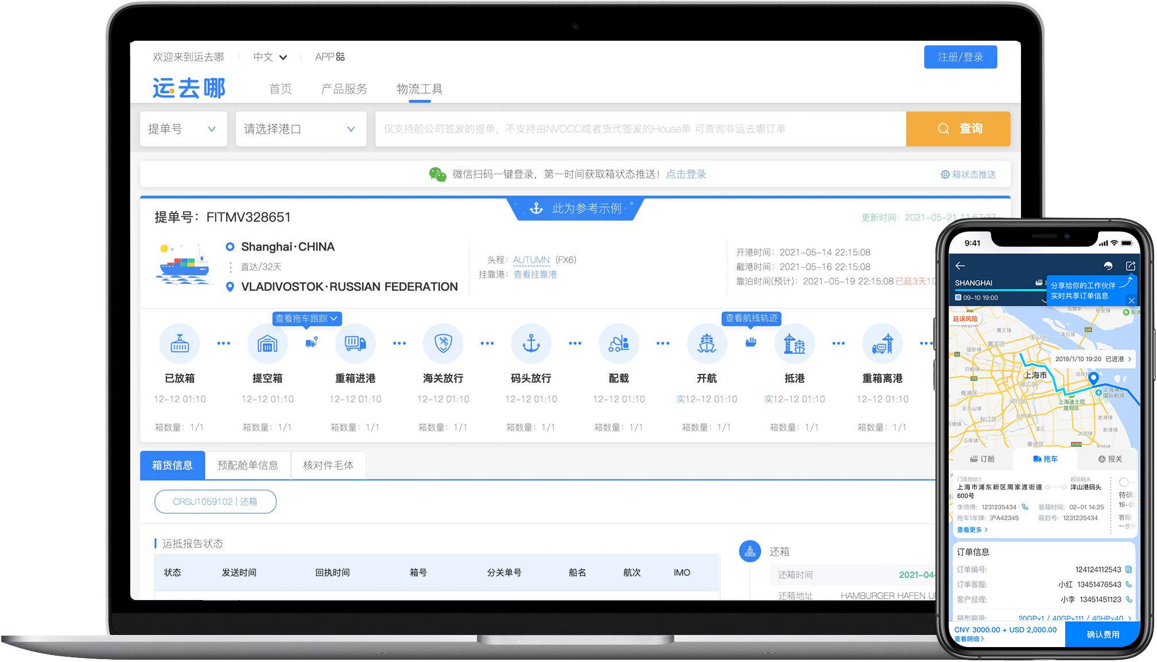This screenshot has height=662, width=1157.
Task: Click the orange 查询 search button
Action: 958,129
